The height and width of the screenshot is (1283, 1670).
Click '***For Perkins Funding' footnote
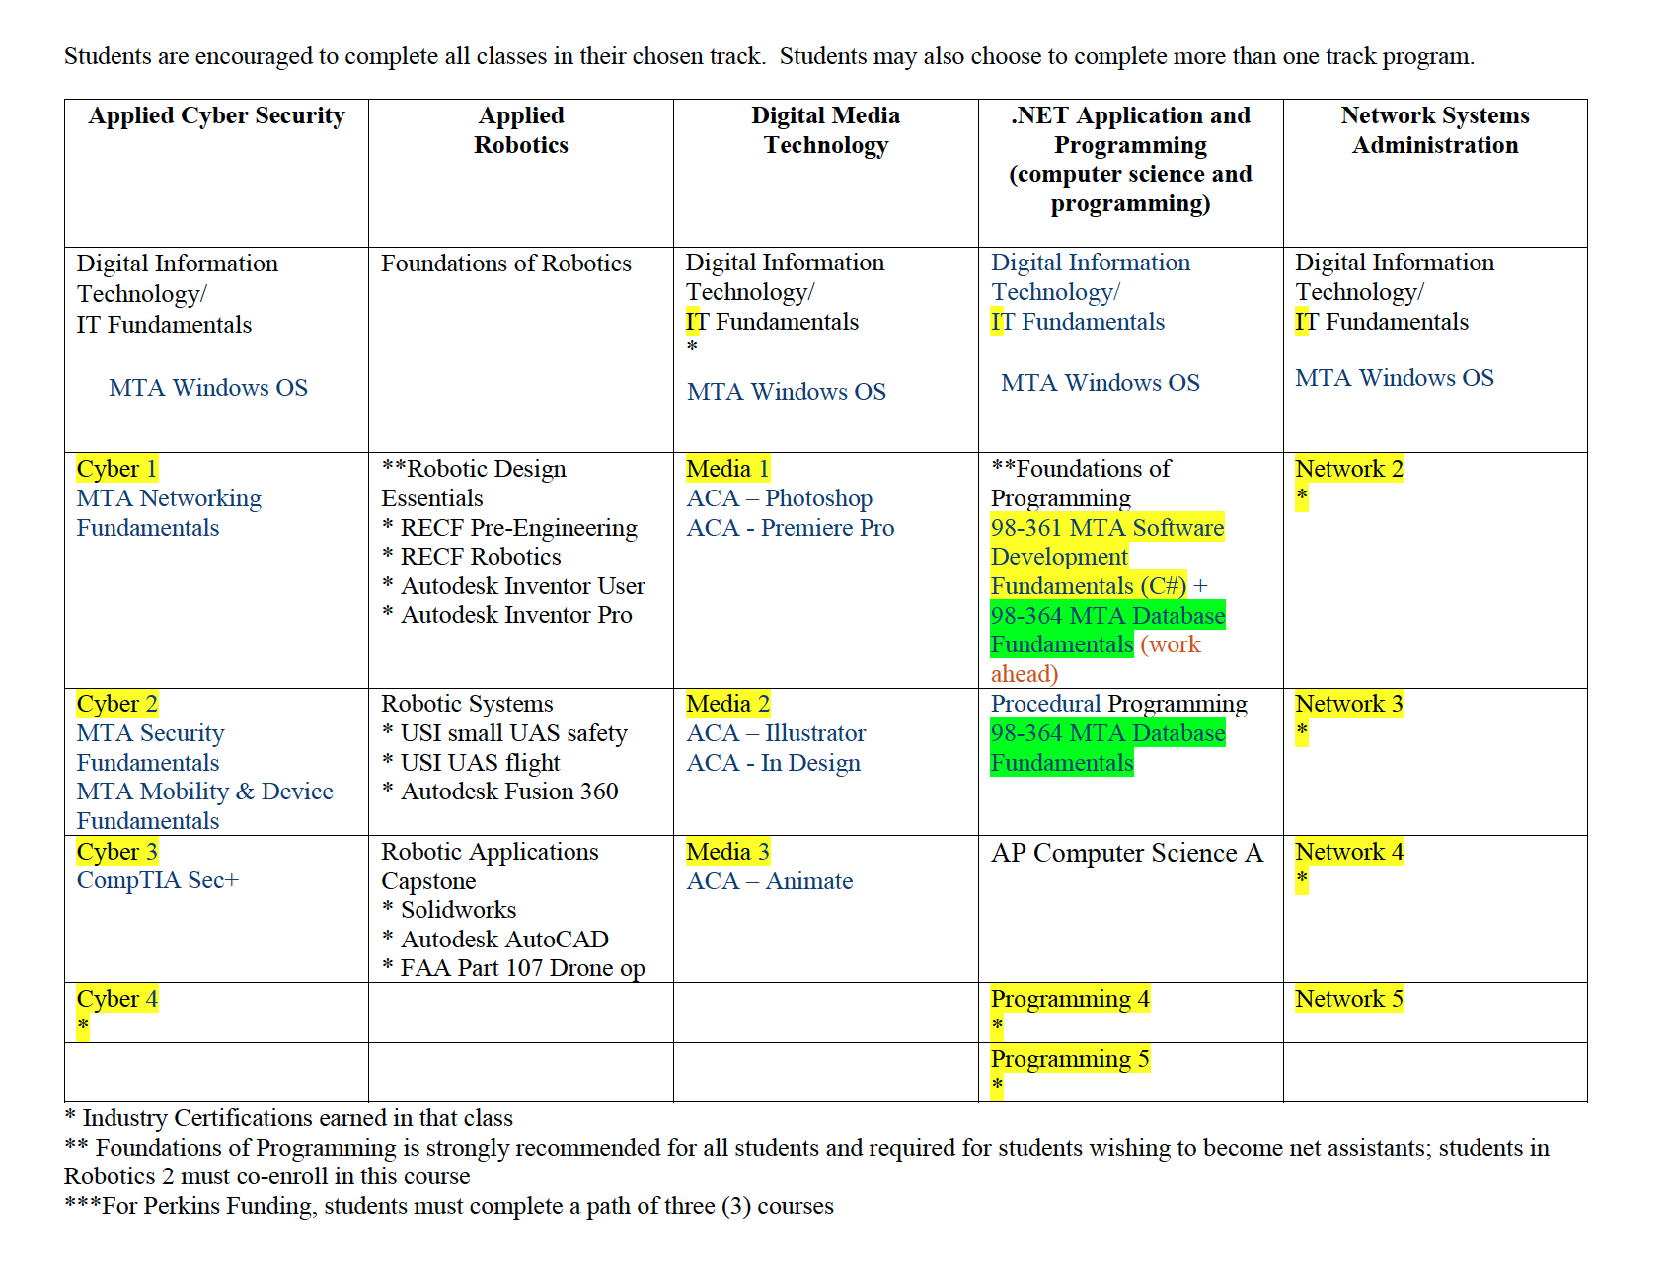pos(449,1206)
